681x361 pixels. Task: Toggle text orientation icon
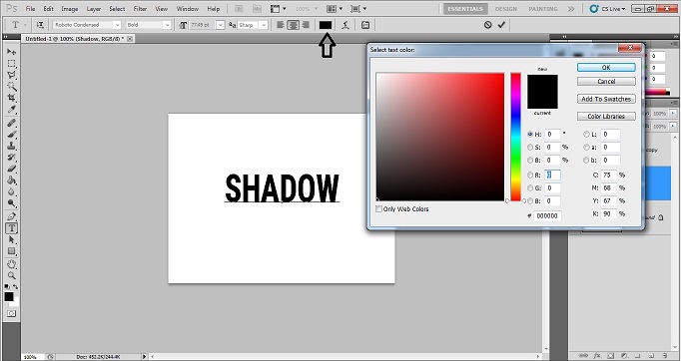point(40,25)
